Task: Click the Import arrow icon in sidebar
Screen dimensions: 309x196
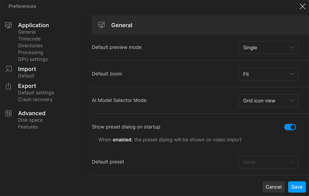Action: pyautogui.click(x=8, y=69)
